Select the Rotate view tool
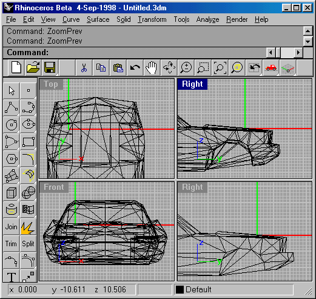The width and height of the screenshot is (316, 299). (x=169, y=67)
